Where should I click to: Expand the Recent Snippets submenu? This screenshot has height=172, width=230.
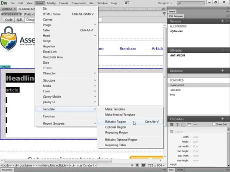[67, 123]
